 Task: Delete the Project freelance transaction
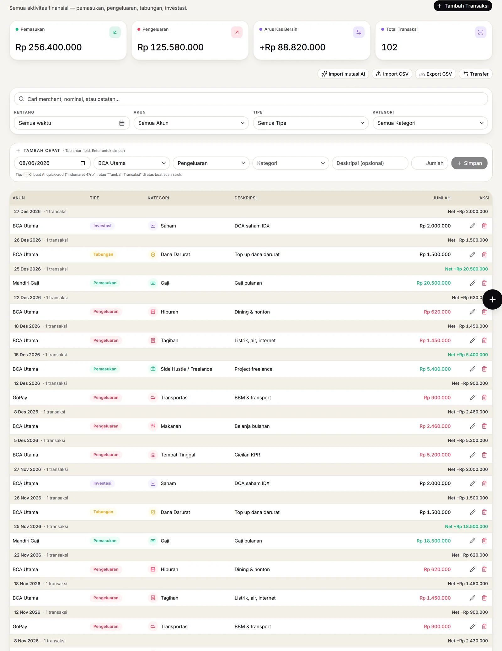click(x=484, y=369)
